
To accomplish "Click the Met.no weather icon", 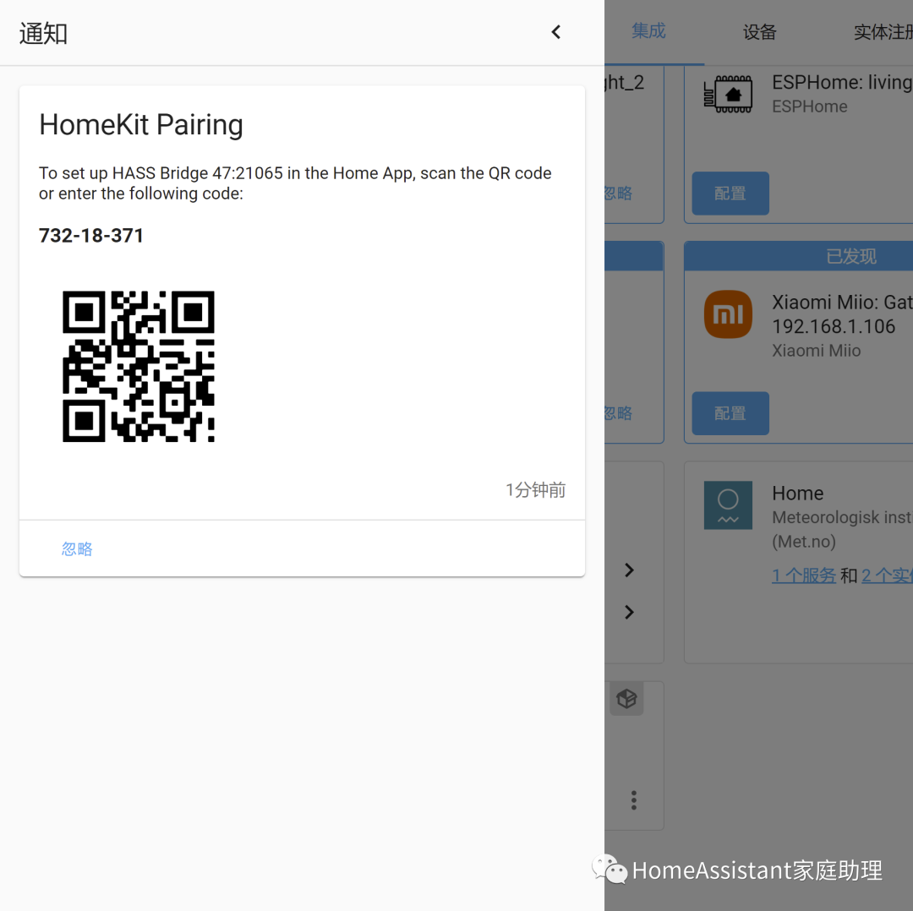I will (728, 505).
